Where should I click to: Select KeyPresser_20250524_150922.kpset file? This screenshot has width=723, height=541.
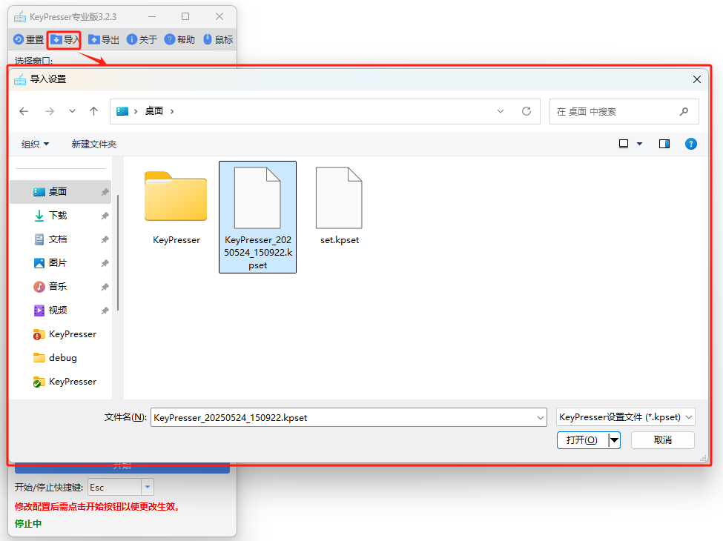[258, 217]
